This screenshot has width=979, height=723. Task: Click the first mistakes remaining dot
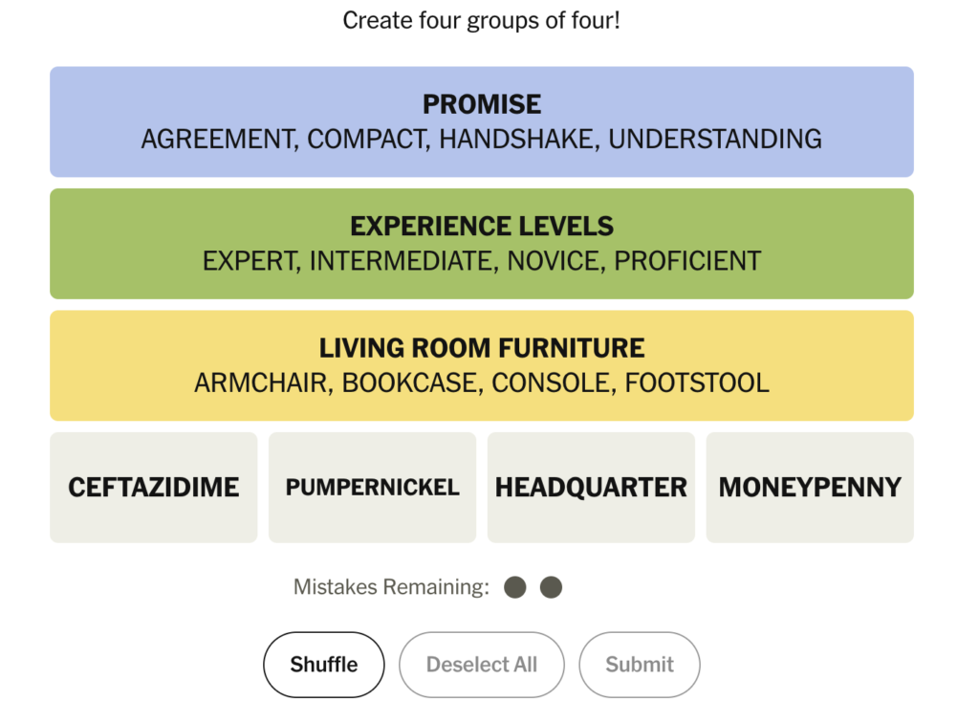pos(515,587)
